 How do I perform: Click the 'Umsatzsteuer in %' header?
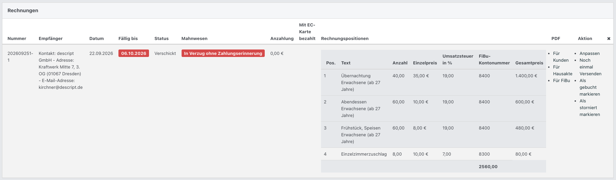point(458,60)
